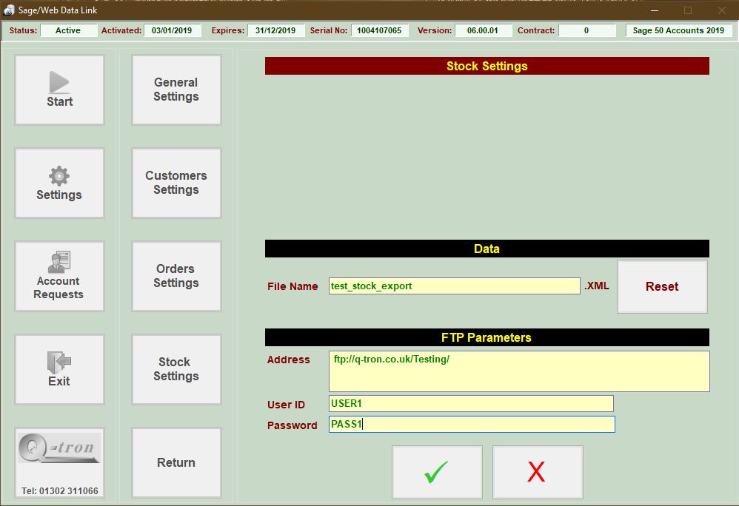Click the Tel: 01302 311066 text

60,491
